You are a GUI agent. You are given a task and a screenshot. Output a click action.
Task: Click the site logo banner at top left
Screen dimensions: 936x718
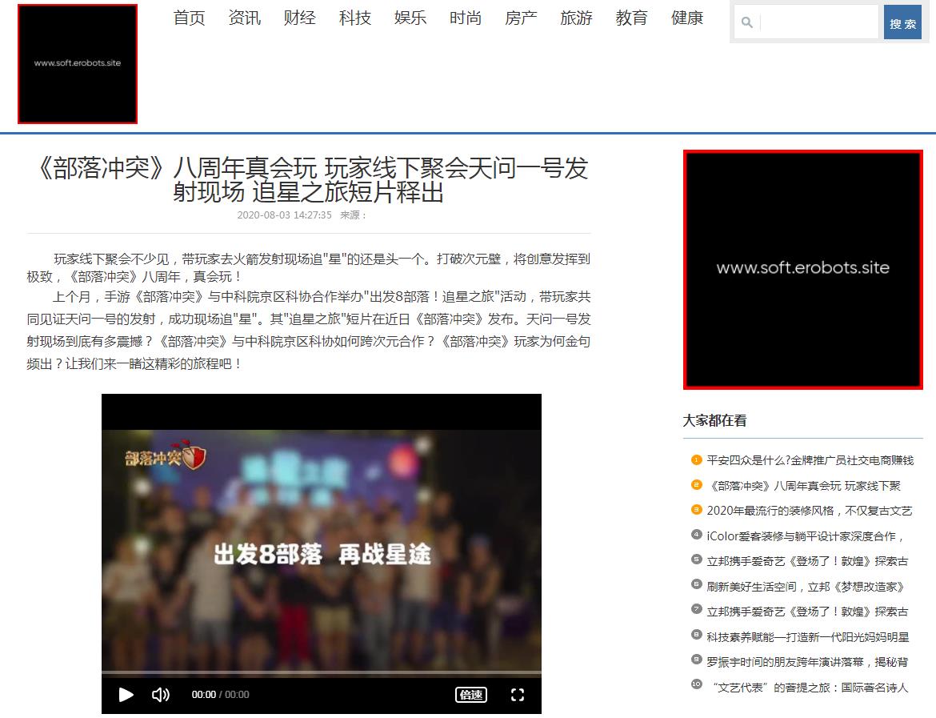78,64
